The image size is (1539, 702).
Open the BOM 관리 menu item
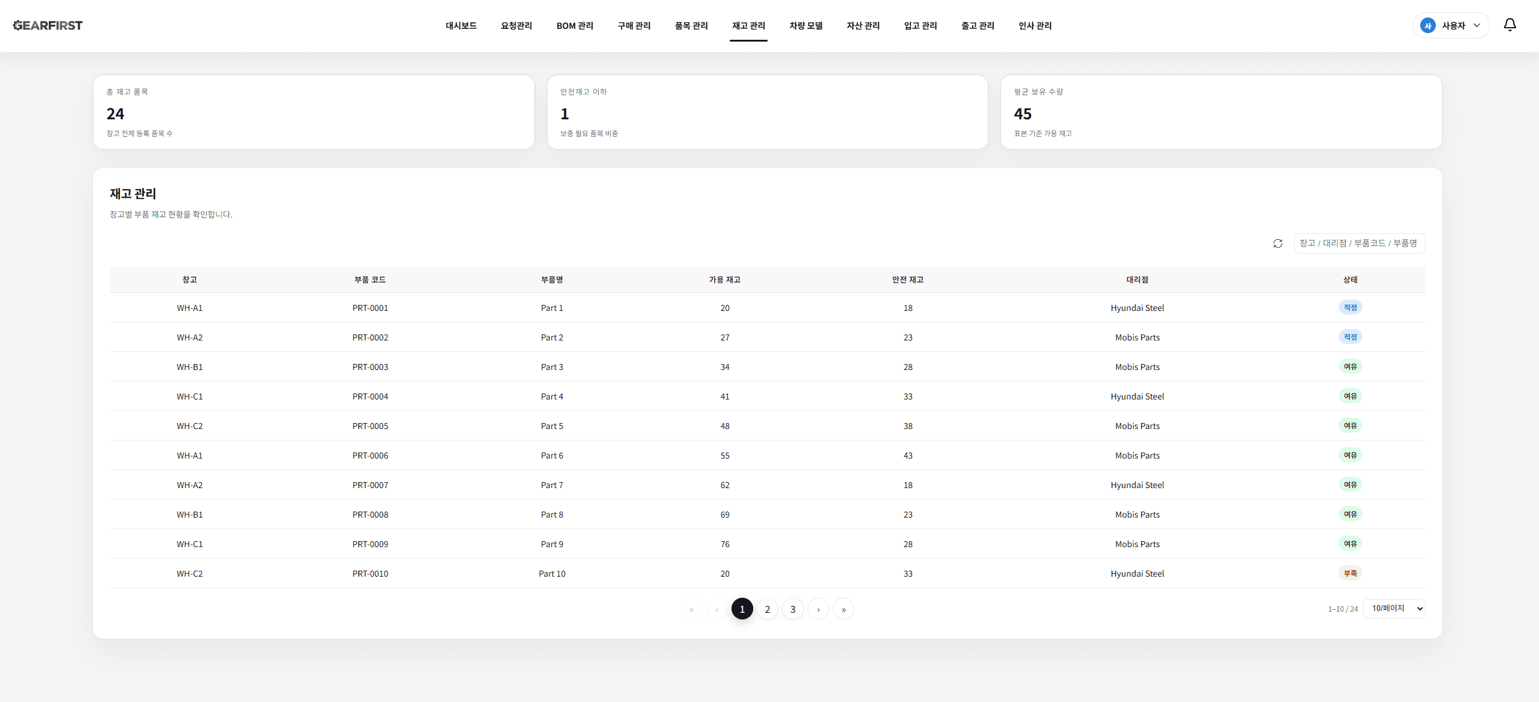coord(575,26)
